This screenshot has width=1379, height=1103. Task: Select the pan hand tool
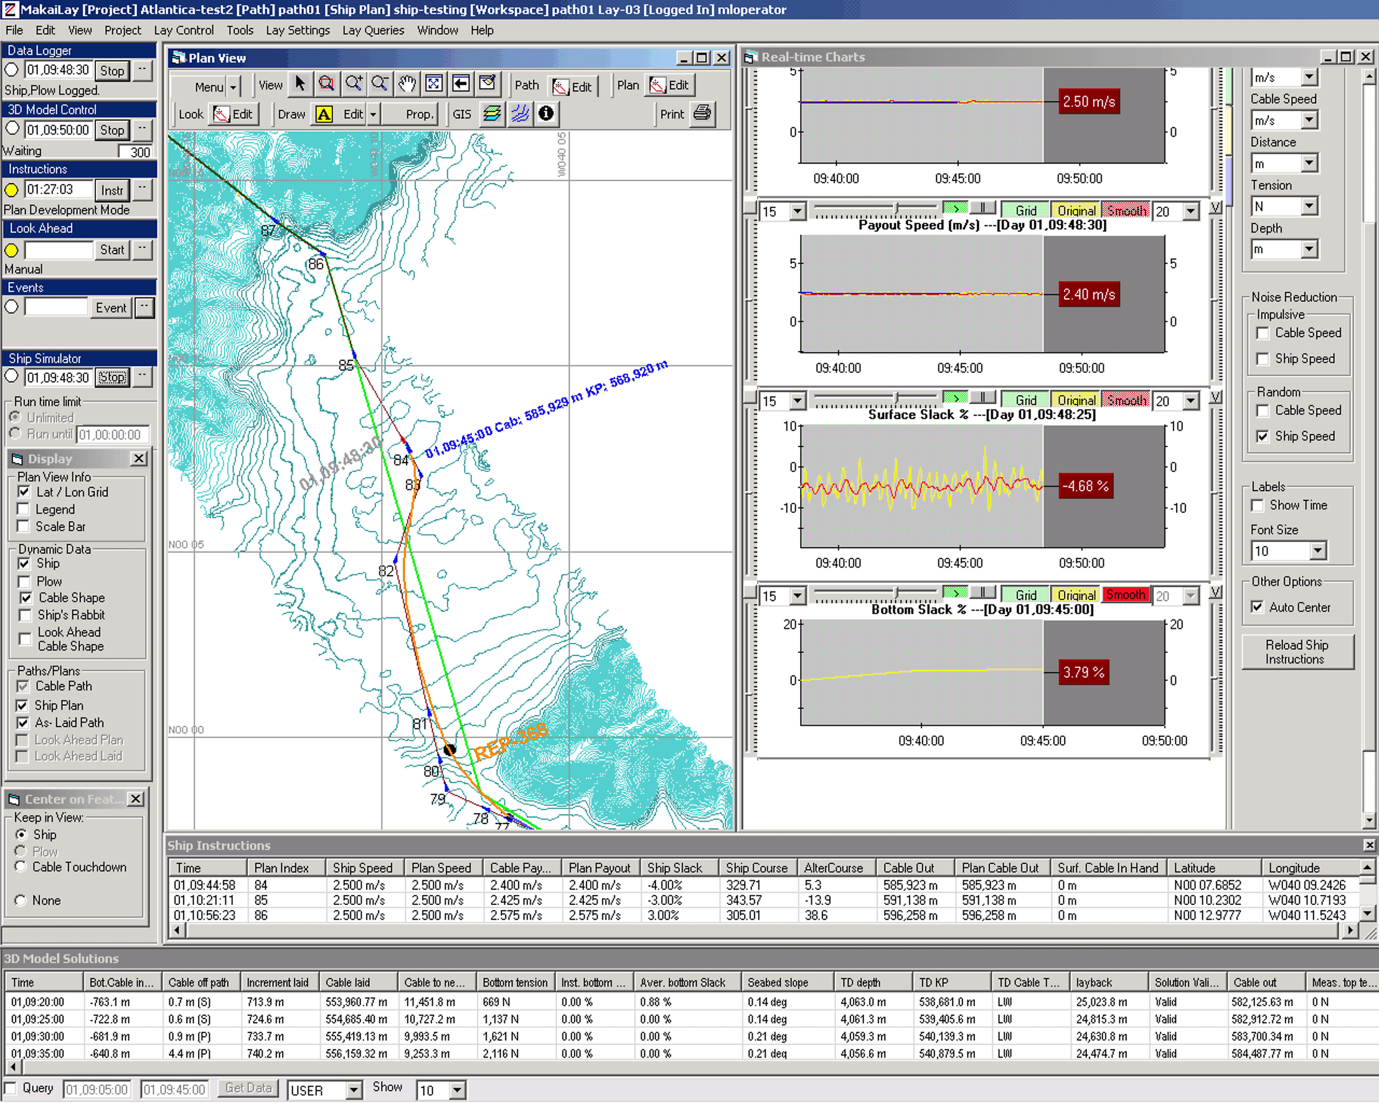coord(407,84)
